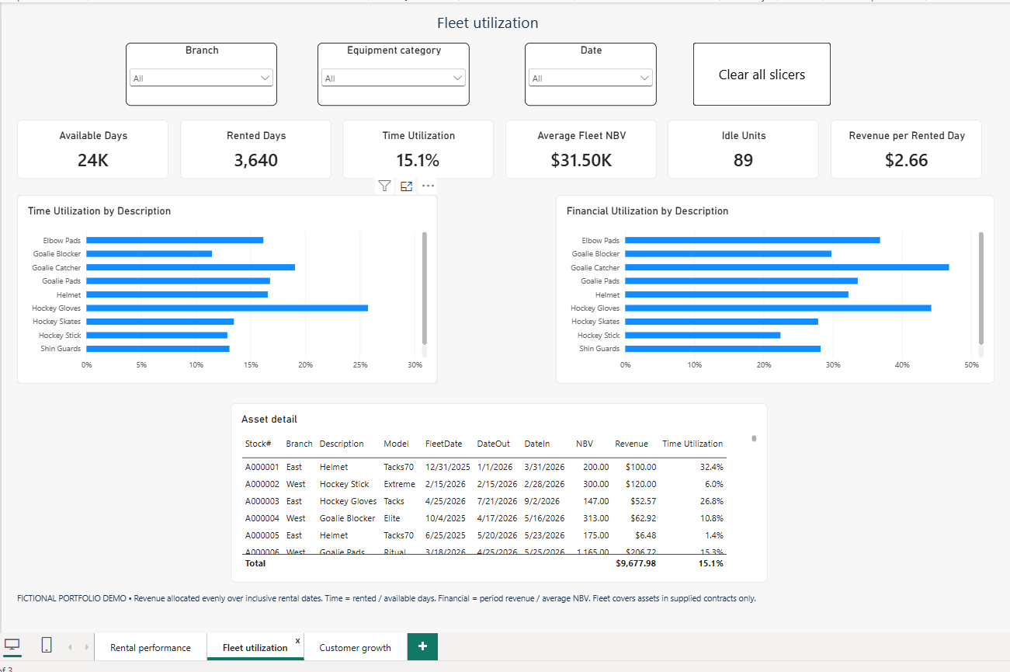Click Hockey Stick bar in Financial Utilization chart
The image size is (1010, 672).
coord(703,335)
